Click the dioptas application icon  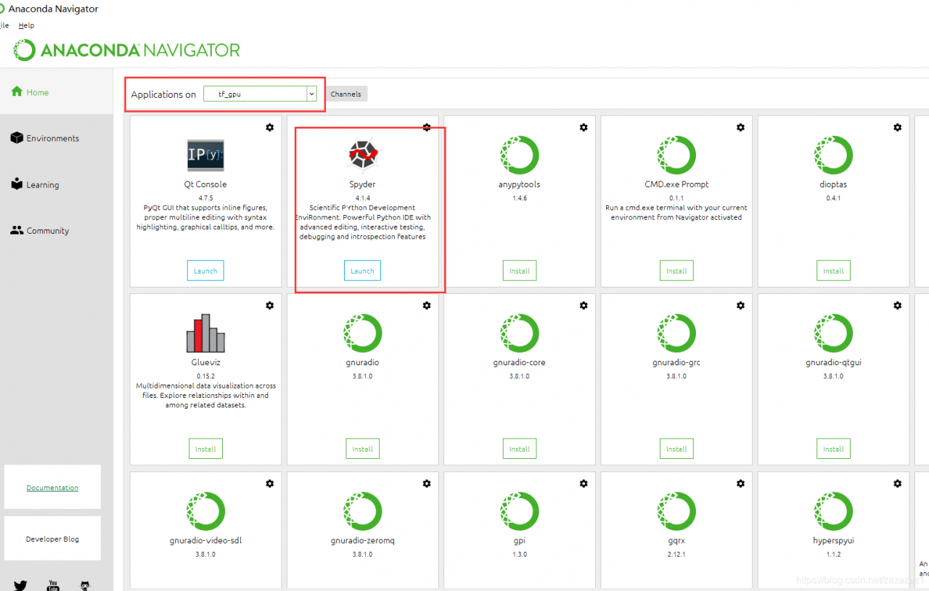833,155
